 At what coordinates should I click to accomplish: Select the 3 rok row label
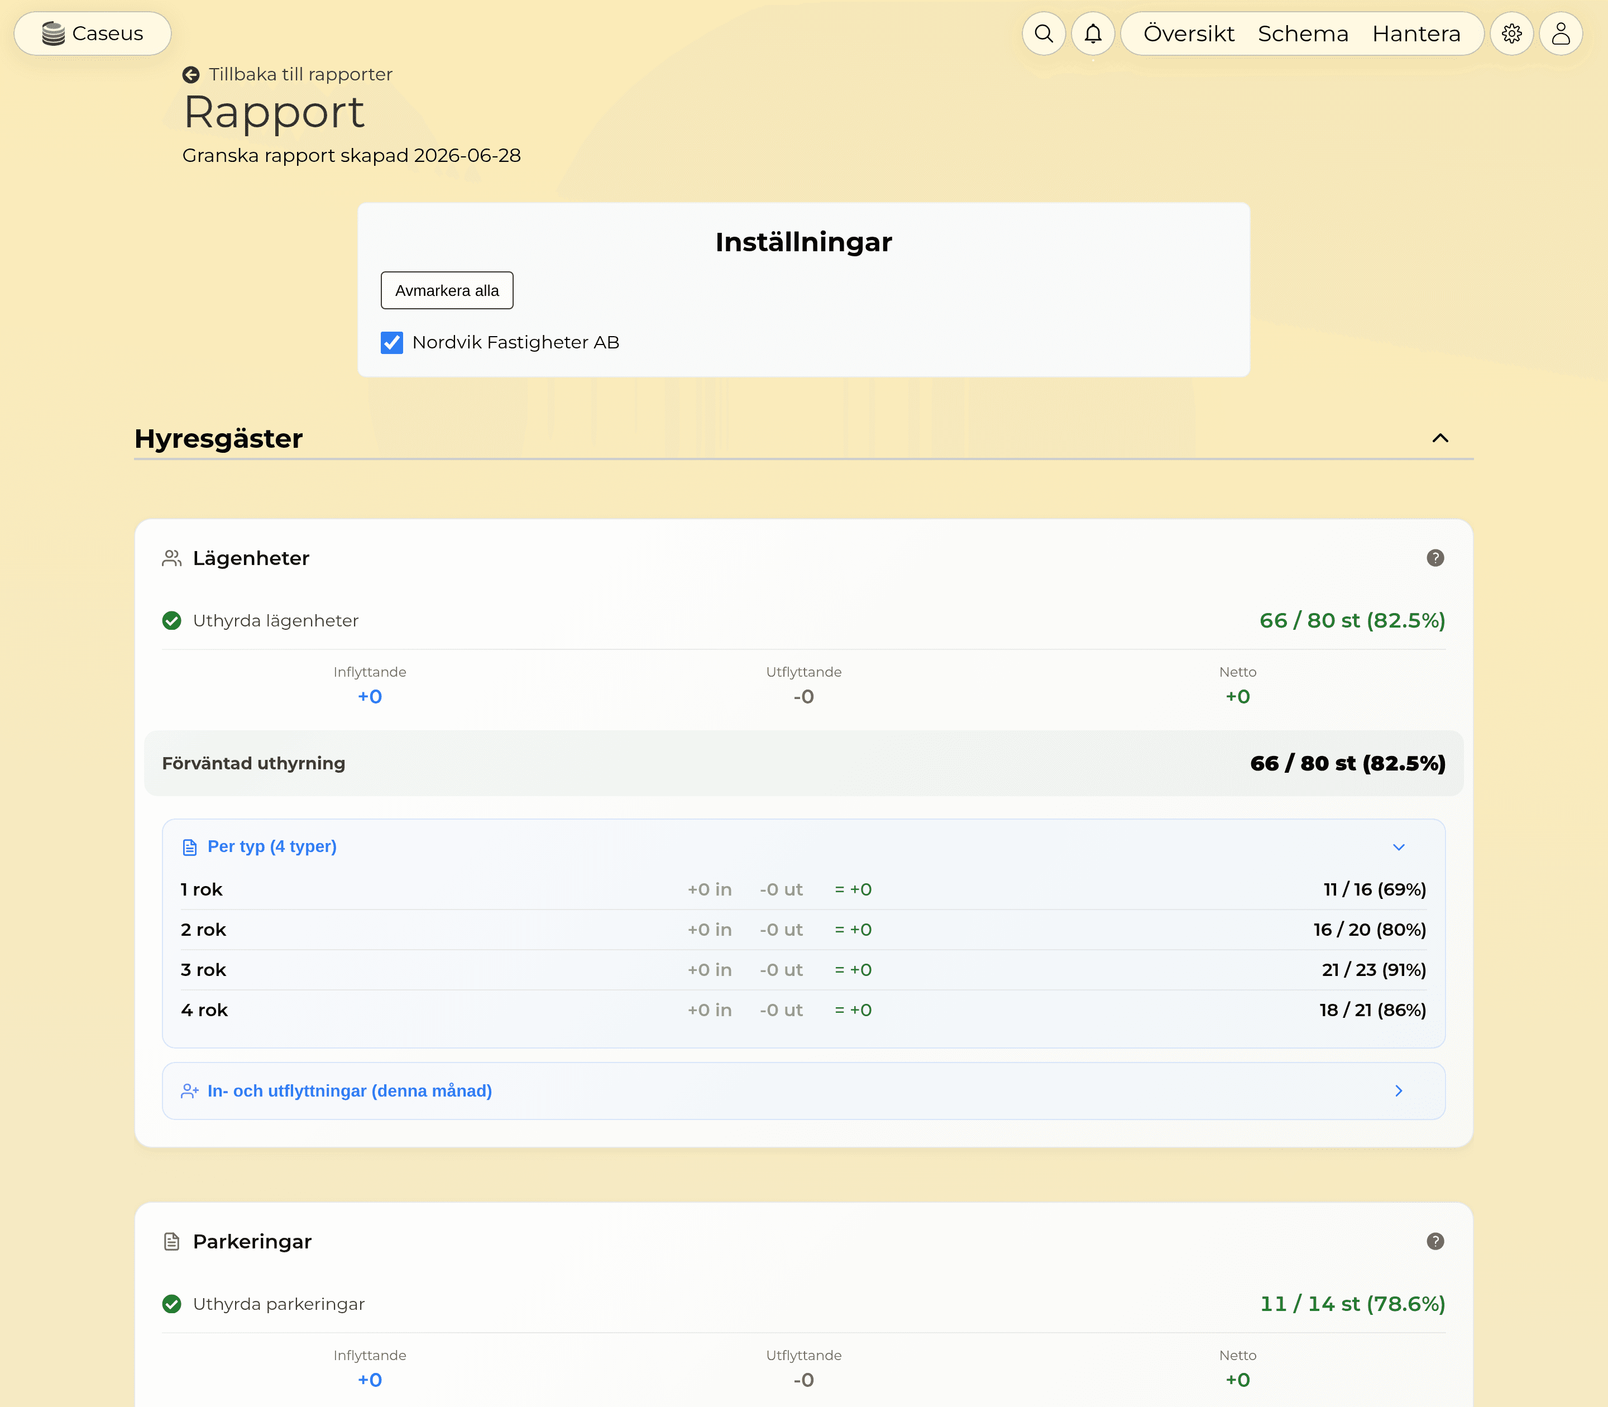tap(203, 970)
